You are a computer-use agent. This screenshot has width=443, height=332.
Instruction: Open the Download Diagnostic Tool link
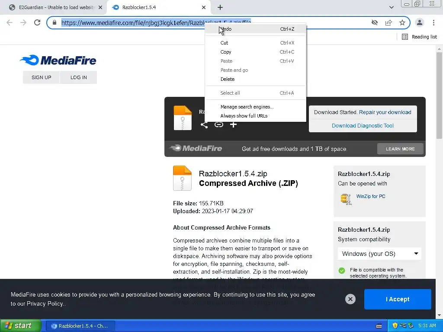click(363, 126)
